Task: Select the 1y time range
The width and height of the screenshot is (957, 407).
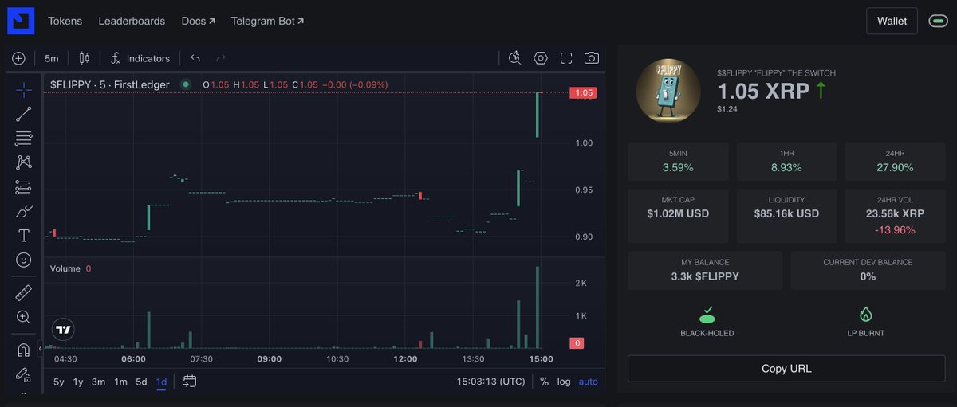Action: tap(78, 382)
